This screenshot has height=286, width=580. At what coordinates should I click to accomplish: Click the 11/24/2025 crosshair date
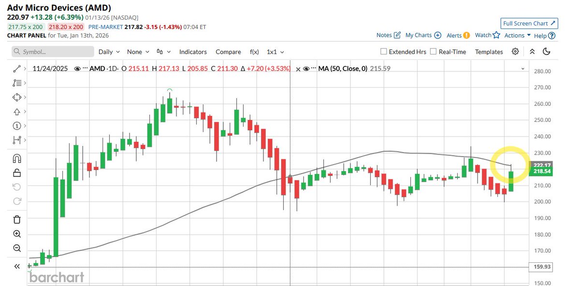[51, 69]
